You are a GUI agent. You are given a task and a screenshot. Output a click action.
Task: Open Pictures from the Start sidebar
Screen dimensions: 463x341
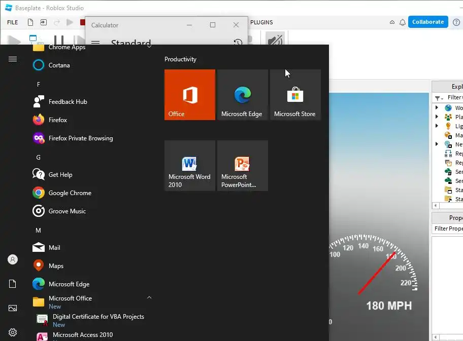coord(12,308)
